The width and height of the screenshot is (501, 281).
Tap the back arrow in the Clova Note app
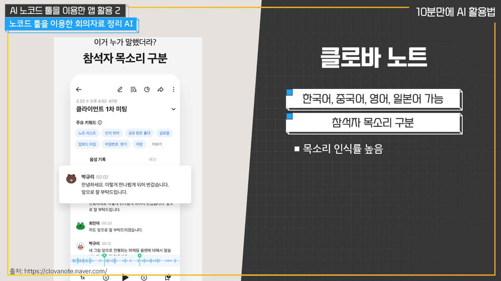pyautogui.click(x=79, y=90)
